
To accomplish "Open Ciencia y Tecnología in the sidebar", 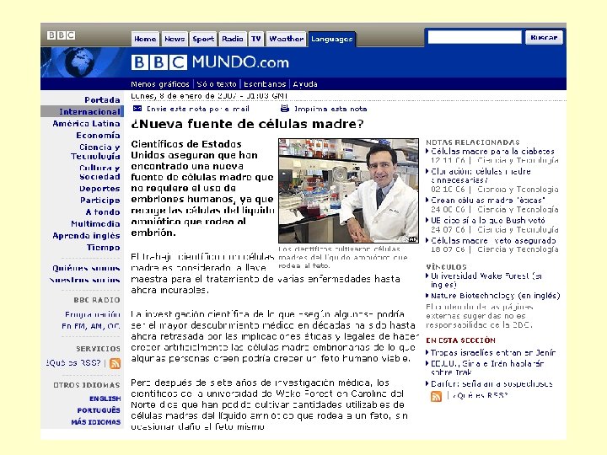I will (x=95, y=152).
